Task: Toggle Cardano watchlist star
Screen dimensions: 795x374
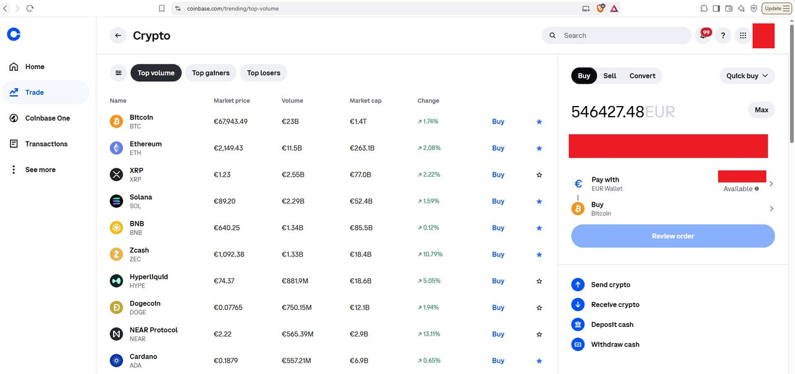Action: pos(539,360)
